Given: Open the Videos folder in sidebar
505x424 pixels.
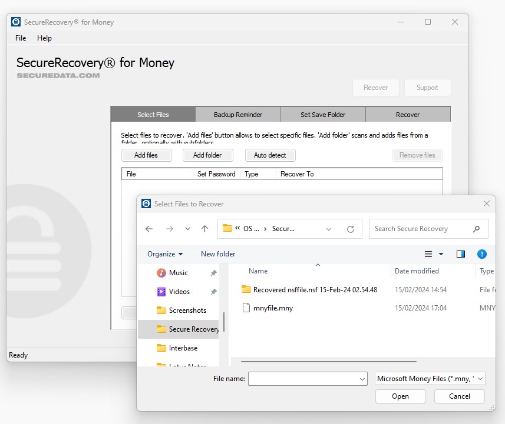Looking at the screenshot, I should 179,292.
